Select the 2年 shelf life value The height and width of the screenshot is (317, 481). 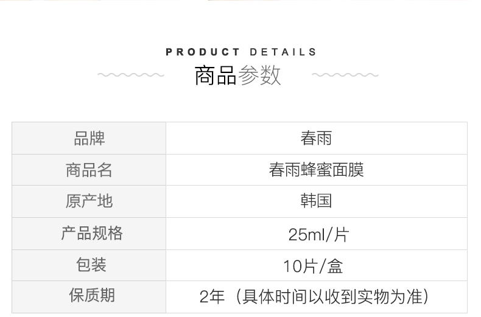click(x=212, y=297)
